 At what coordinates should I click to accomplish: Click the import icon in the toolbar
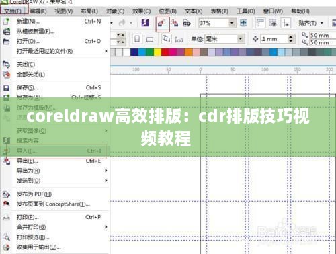pyautogui.click(x=162, y=23)
